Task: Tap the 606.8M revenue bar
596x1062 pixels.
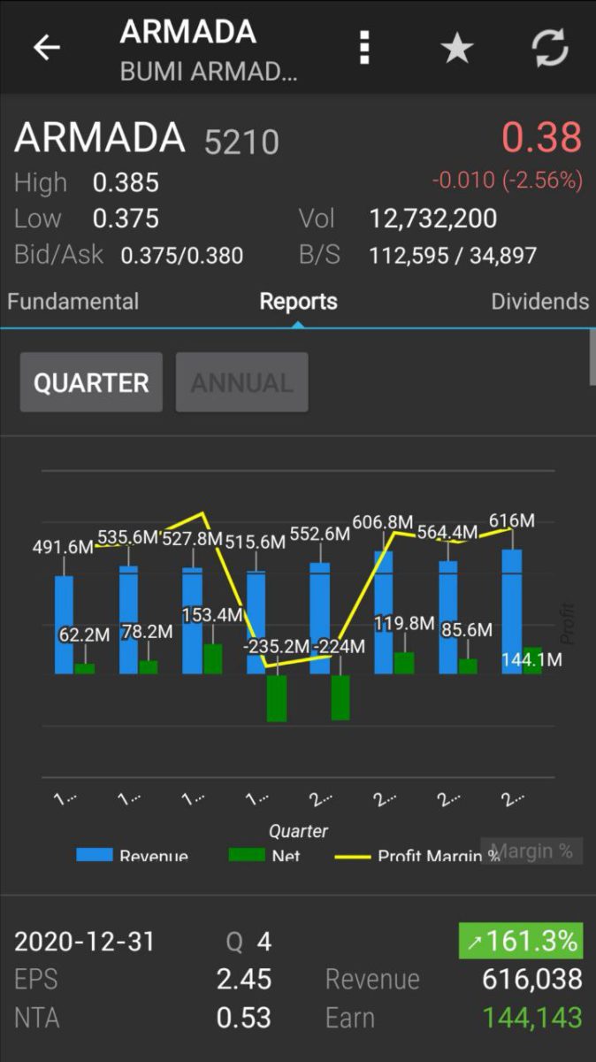Action: (385, 612)
